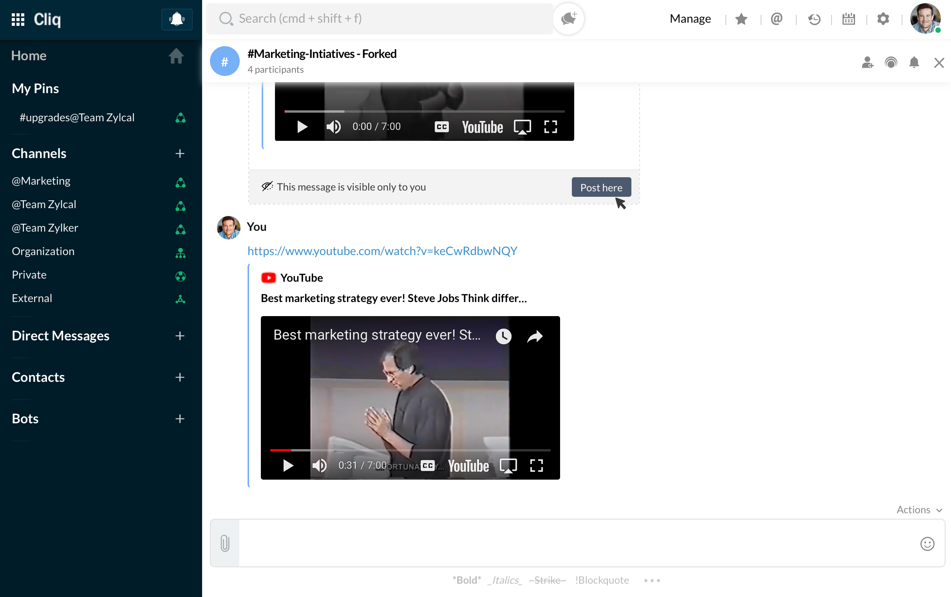Click the attachment paperclip icon
Screen dimensions: 951x597
(225, 543)
